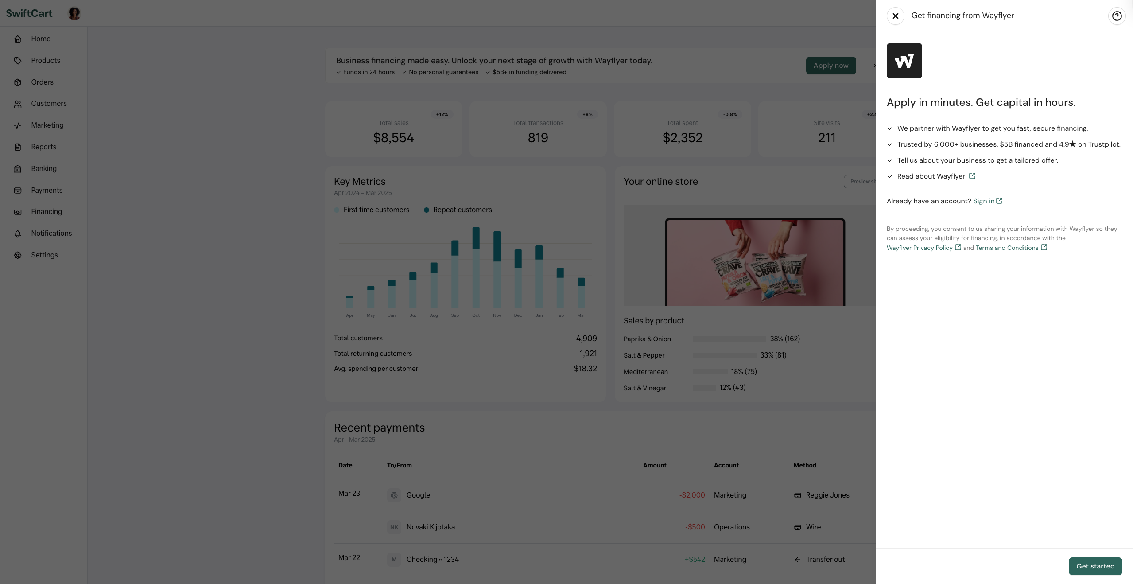Click external-link icon next to Sign in
The image size is (1133, 584).
click(x=999, y=201)
